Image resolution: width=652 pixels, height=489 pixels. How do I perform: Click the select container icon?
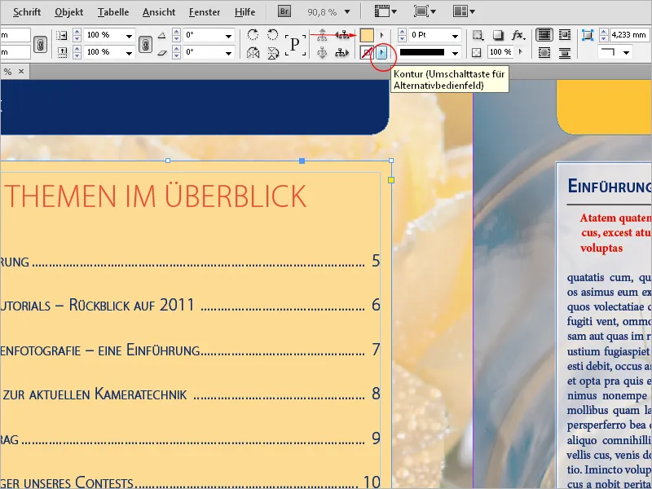[x=322, y=36]
